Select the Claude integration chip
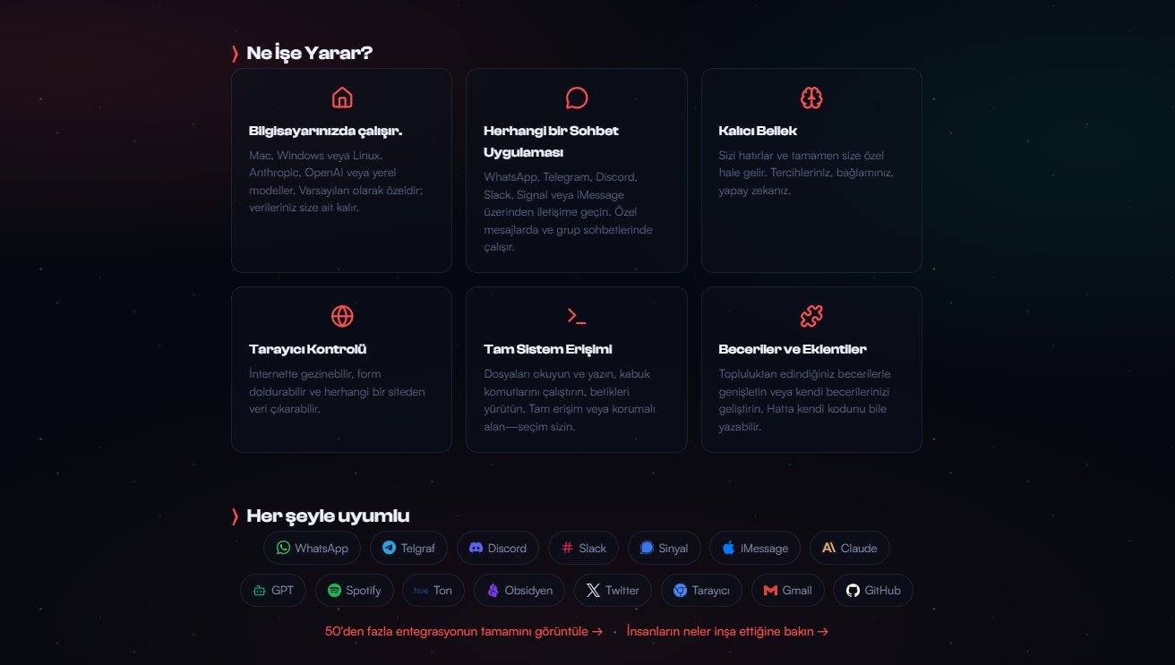Viewport: 1175px width, 665px height. click(849, 548)
